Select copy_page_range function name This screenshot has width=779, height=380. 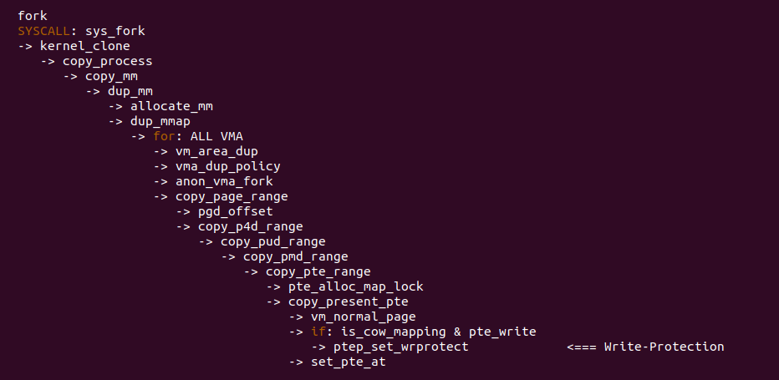[x=232, y=196]
